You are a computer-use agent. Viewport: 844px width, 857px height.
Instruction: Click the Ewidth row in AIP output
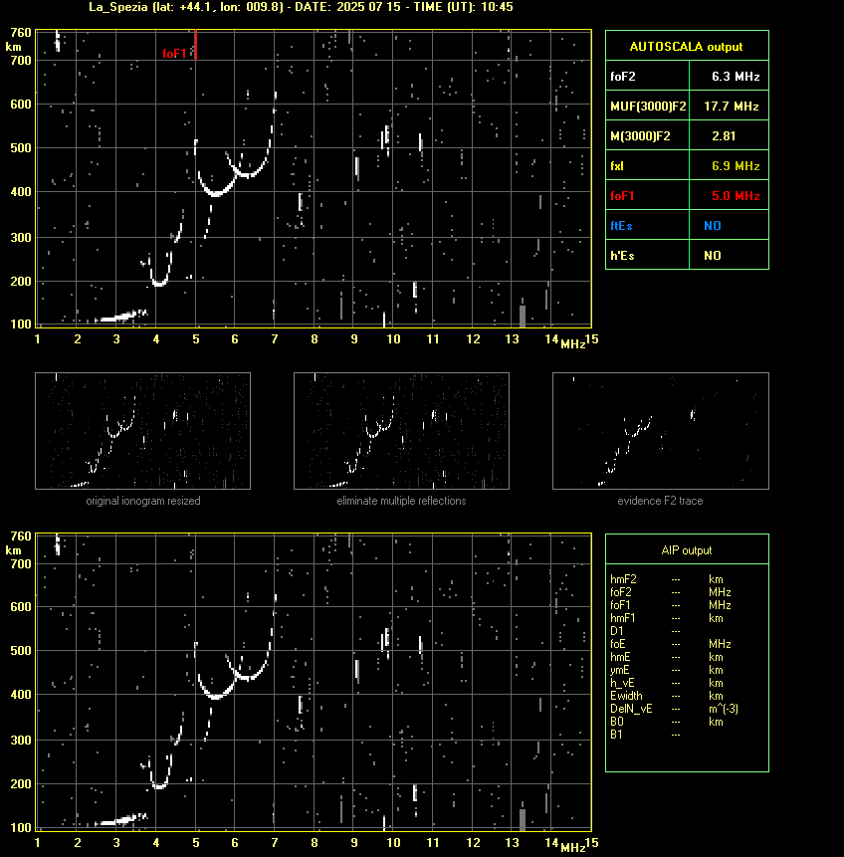tap(667, 696)
